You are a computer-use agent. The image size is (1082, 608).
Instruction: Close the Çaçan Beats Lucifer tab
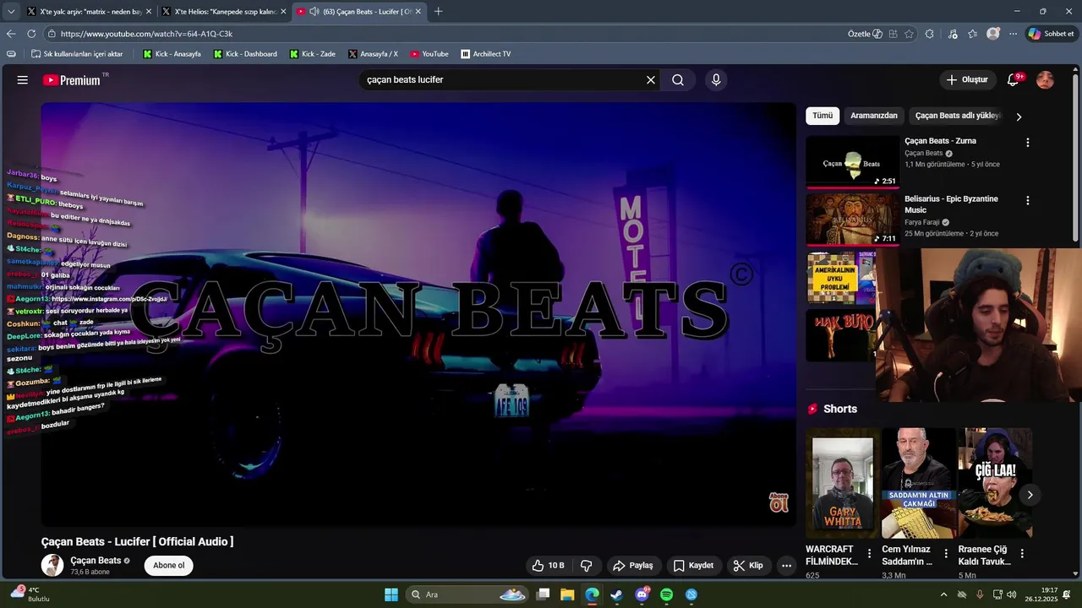click(418, 11)
